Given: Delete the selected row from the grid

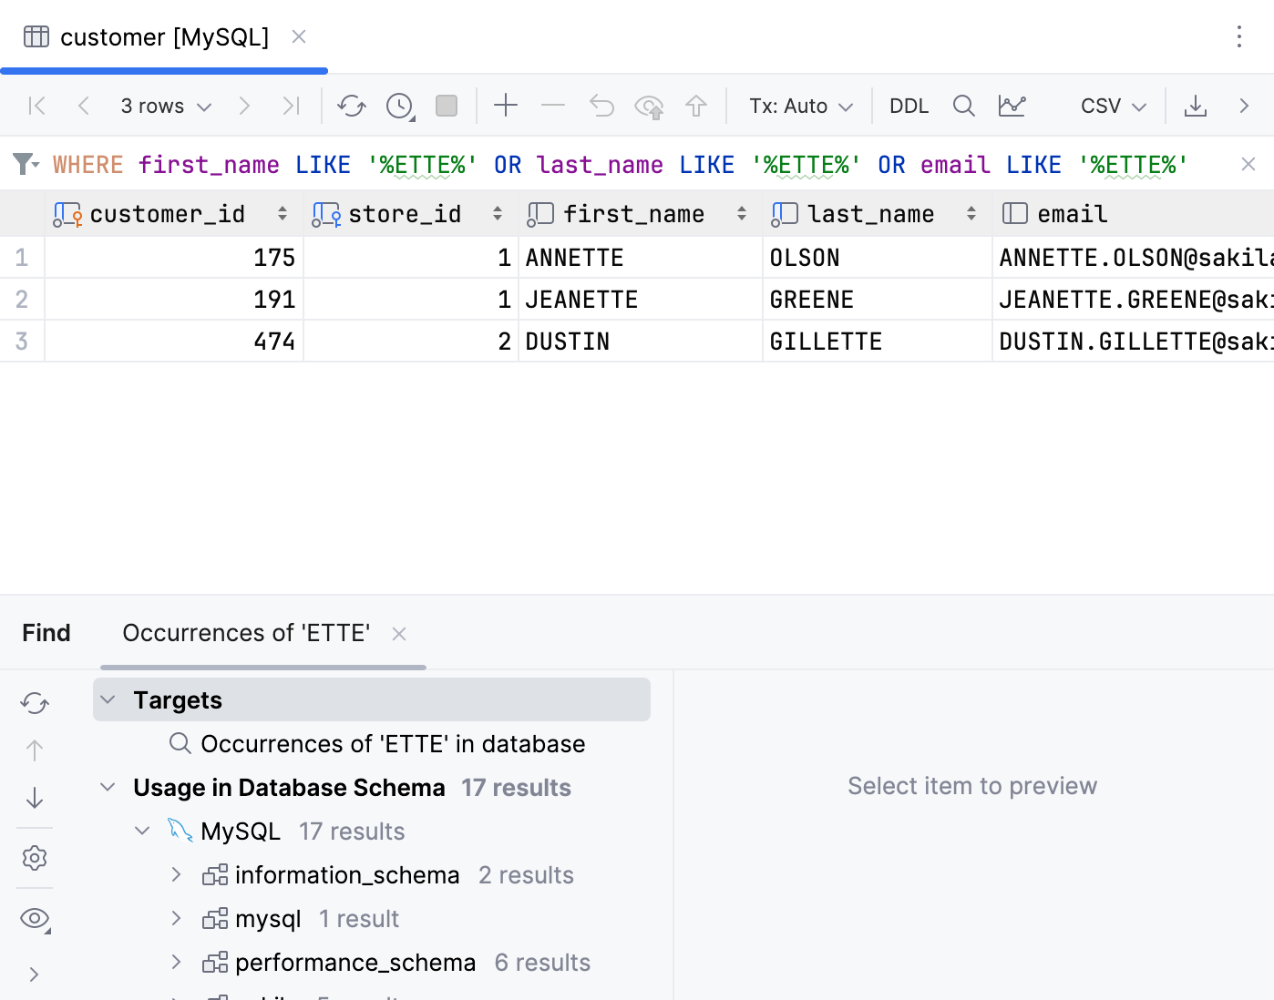Looking at the screenshot, I should point(552,106).
